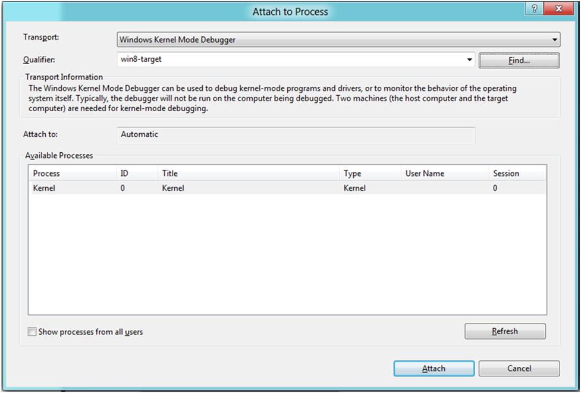Click the Attach to Process title bar
Image resolution: width=581 pixels, height=393 pixels.
point(290,11)
